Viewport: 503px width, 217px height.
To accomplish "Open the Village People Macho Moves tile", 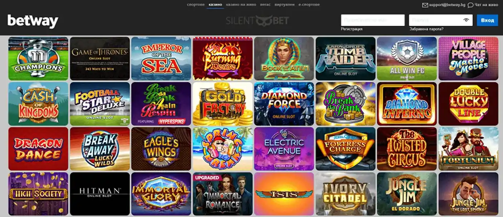I will 468,58.
